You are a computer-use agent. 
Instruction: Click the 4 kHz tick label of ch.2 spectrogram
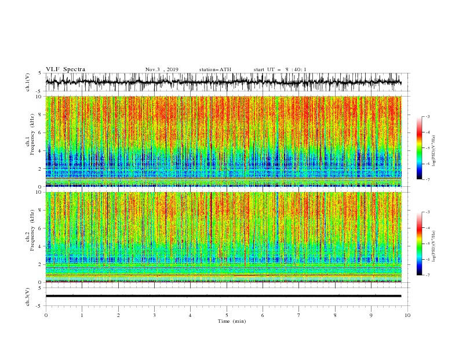click(41, 246)
